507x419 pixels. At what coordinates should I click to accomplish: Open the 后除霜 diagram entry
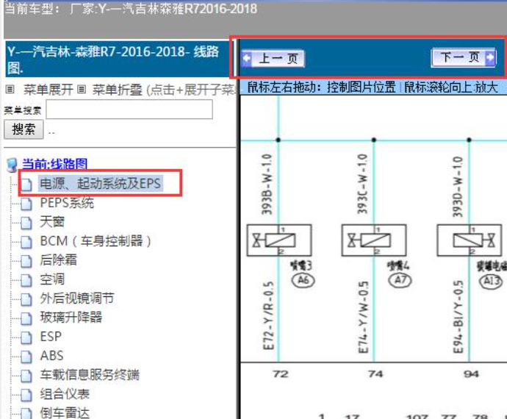[x=58, y=260]
